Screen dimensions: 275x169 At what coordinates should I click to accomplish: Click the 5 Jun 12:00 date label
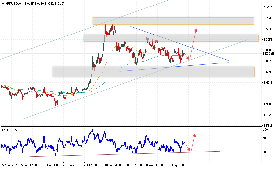tap(29, 165)
